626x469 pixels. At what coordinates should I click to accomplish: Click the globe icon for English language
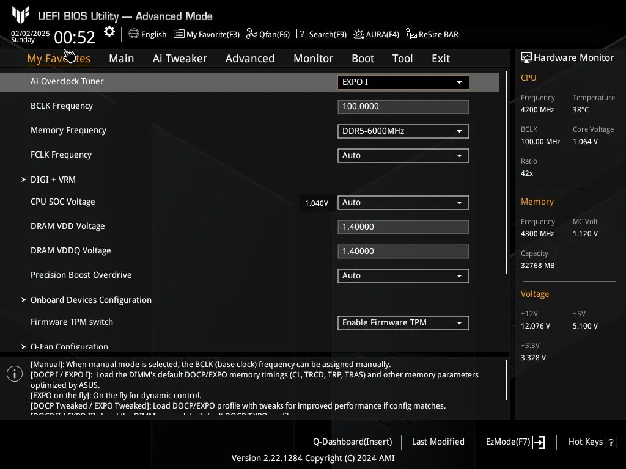134,34
